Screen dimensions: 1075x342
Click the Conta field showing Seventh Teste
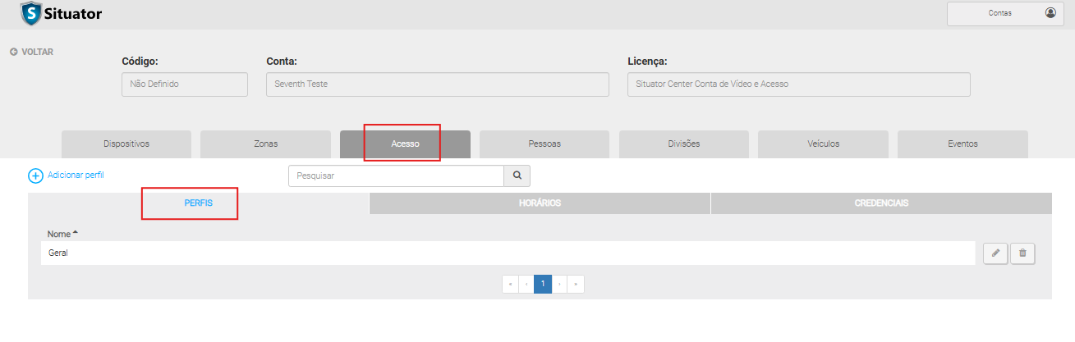(437, 84)
